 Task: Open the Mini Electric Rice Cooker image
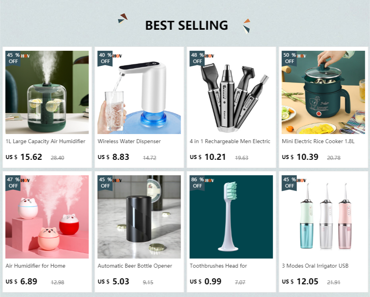pyautogui.click(x=323, y=92)
